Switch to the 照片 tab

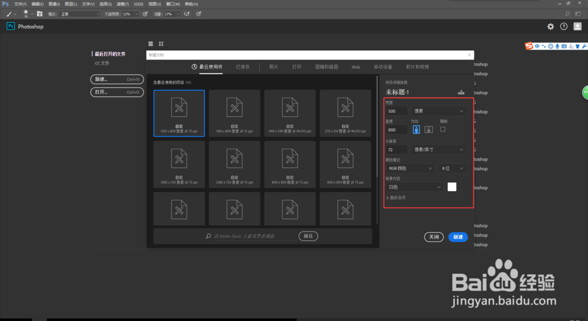pos(274,67)
